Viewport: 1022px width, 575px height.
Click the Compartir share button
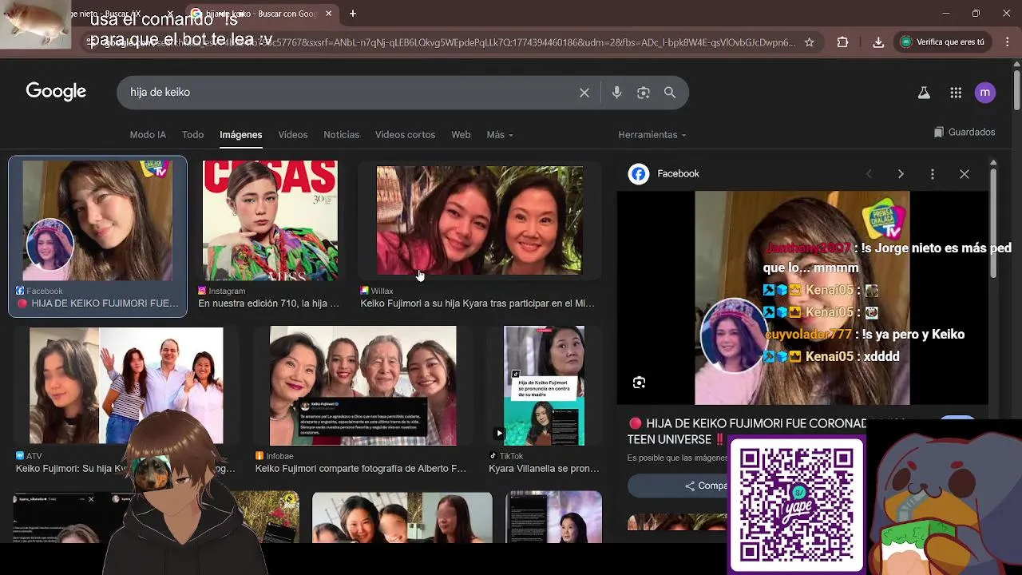(x=707, y=486)
